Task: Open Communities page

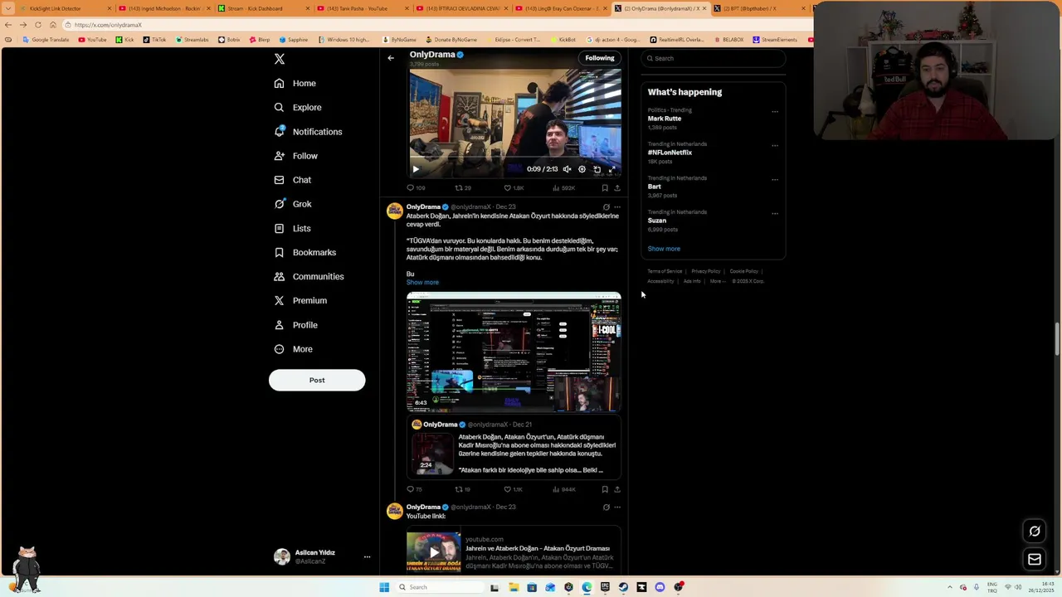Action: coord(309,276)
